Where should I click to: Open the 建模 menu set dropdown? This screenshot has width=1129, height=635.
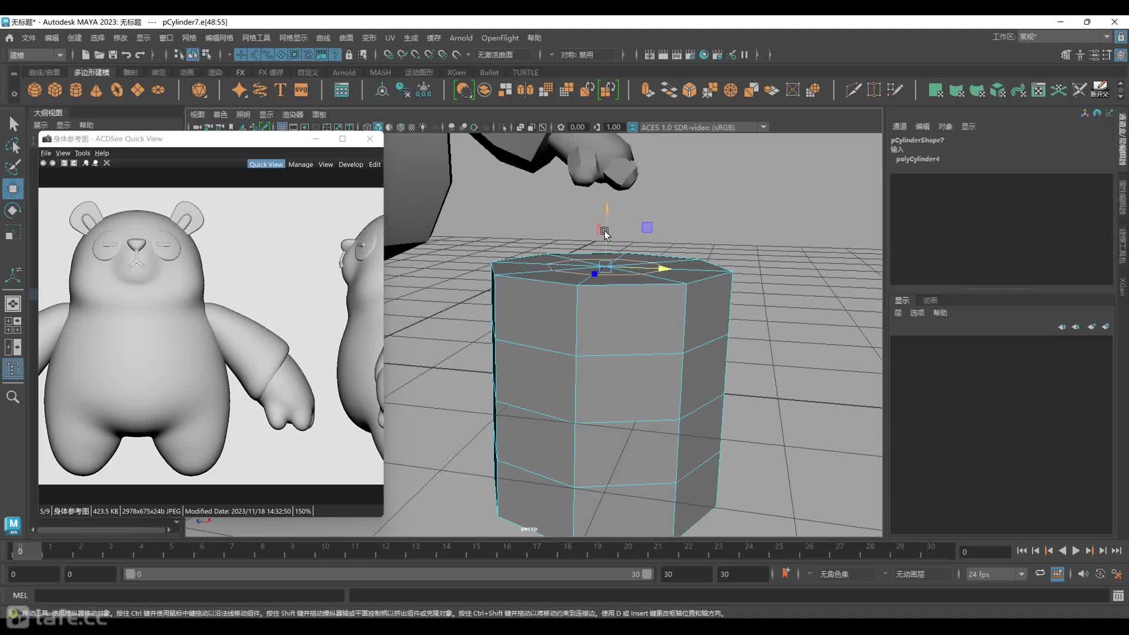click(36, 55)
